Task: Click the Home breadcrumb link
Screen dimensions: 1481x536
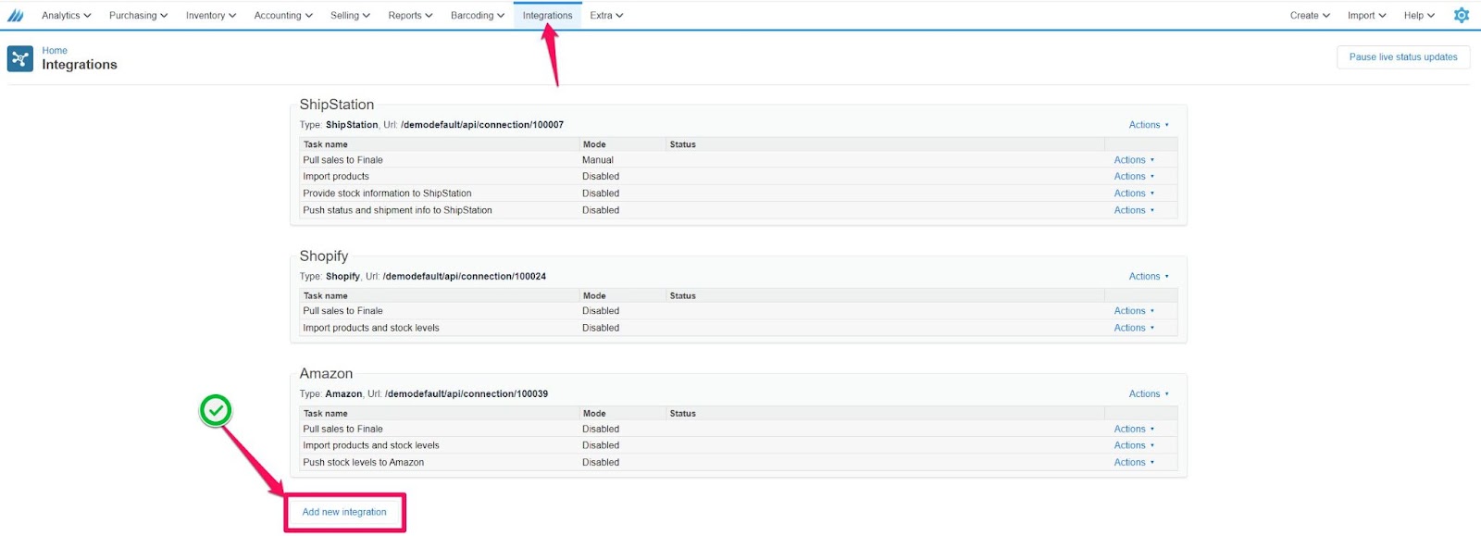Action: pyautogui.click(x=55, y=51)
